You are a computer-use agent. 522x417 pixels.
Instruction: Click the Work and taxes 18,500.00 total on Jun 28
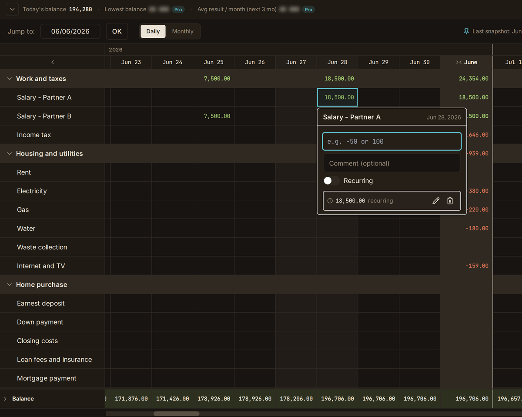pos(339,79)
